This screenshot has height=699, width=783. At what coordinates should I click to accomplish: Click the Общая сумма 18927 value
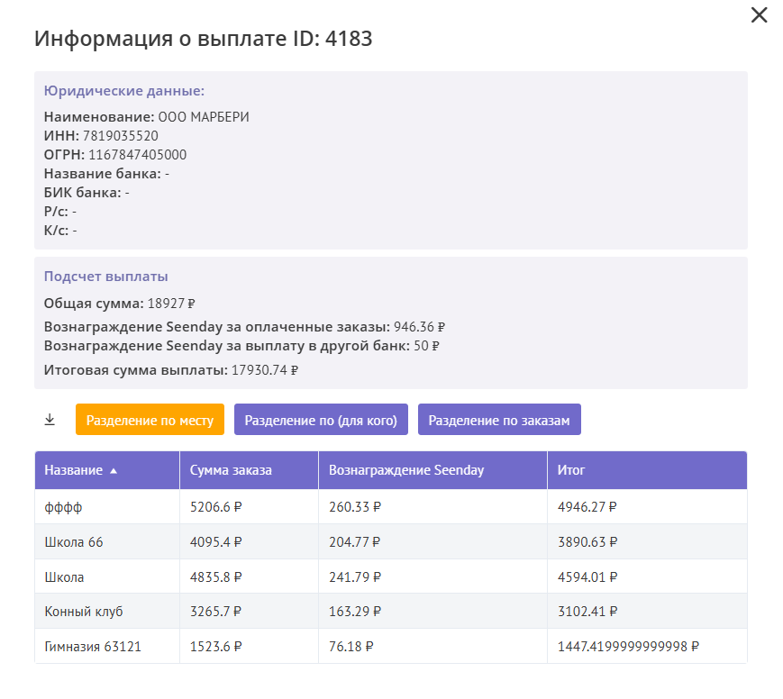[171, 304]
